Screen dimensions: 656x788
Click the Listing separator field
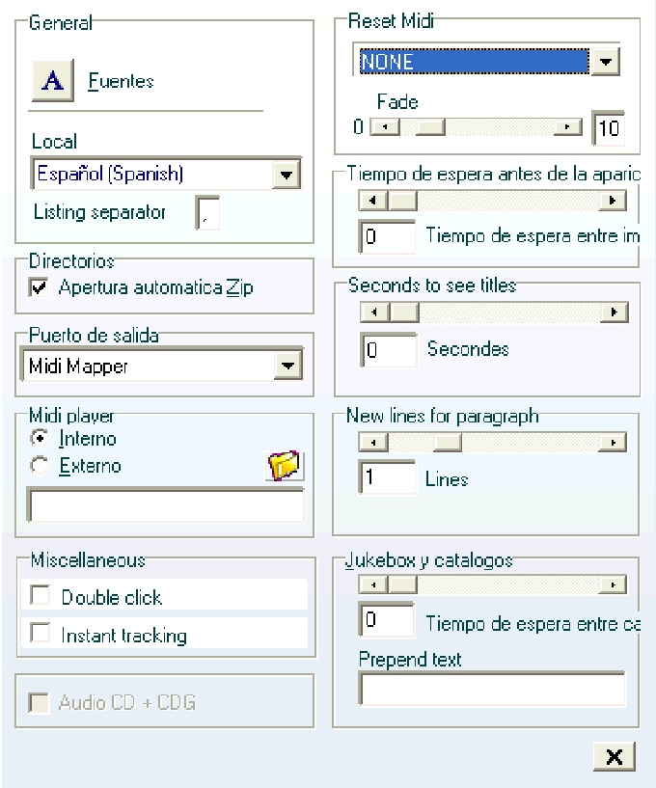(207, 213)
